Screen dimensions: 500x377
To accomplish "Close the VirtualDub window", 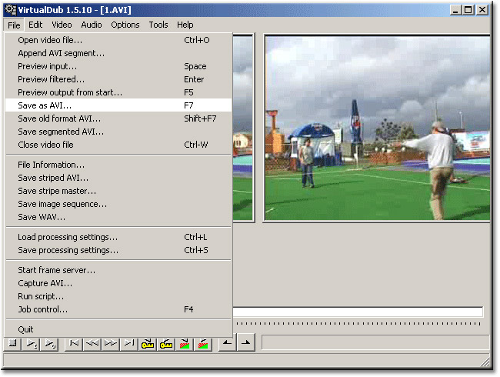I will [482, 10].
